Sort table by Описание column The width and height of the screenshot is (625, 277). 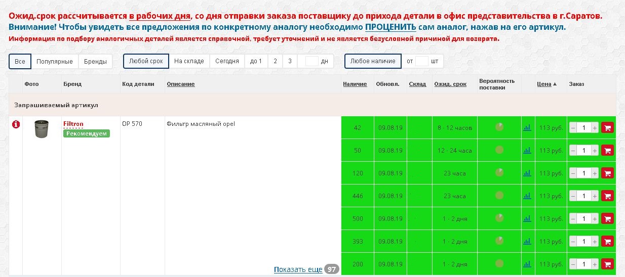point(181,84)
